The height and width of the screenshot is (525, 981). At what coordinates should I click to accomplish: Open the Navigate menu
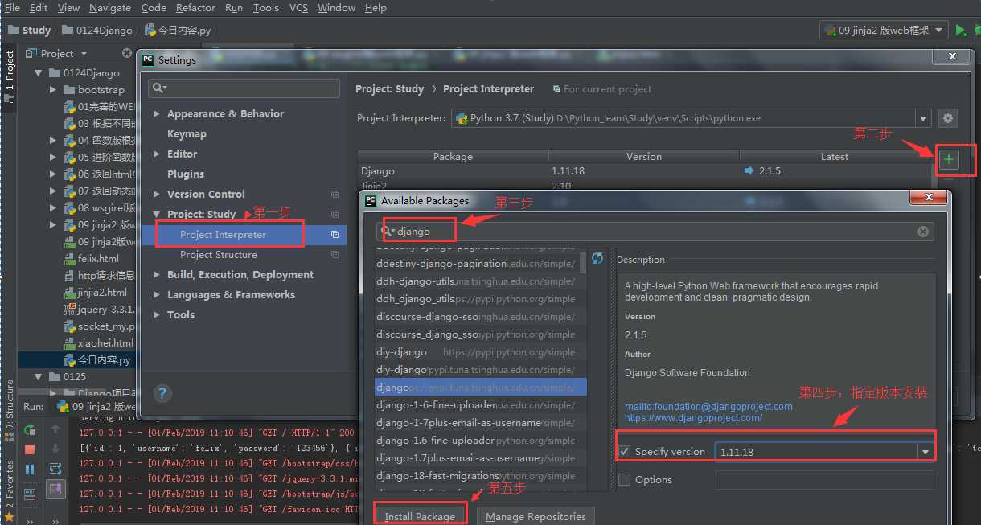click(x=109, y=7)
